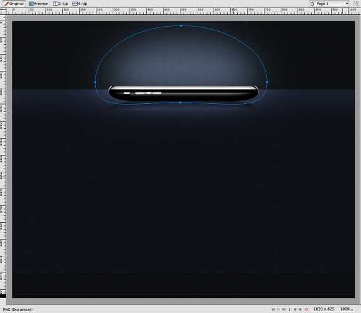The width and height of the screenshot is (361, 313).
Task: Jump to the last frame
Action: (284, 309)
